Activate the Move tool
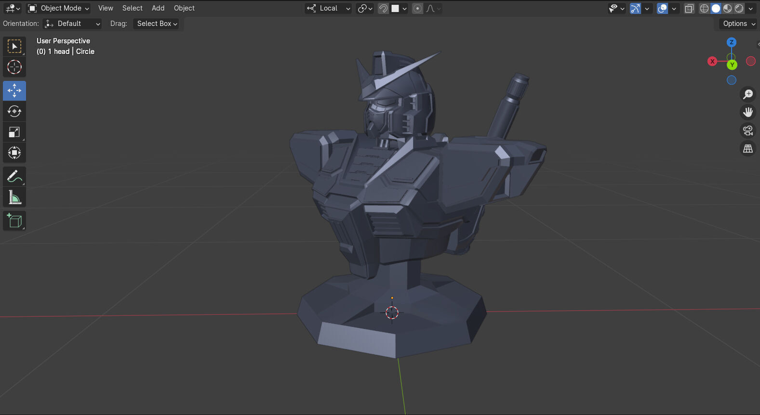Image resolution: width=760 pixels, height=415 pixels. tap(14, 91)
